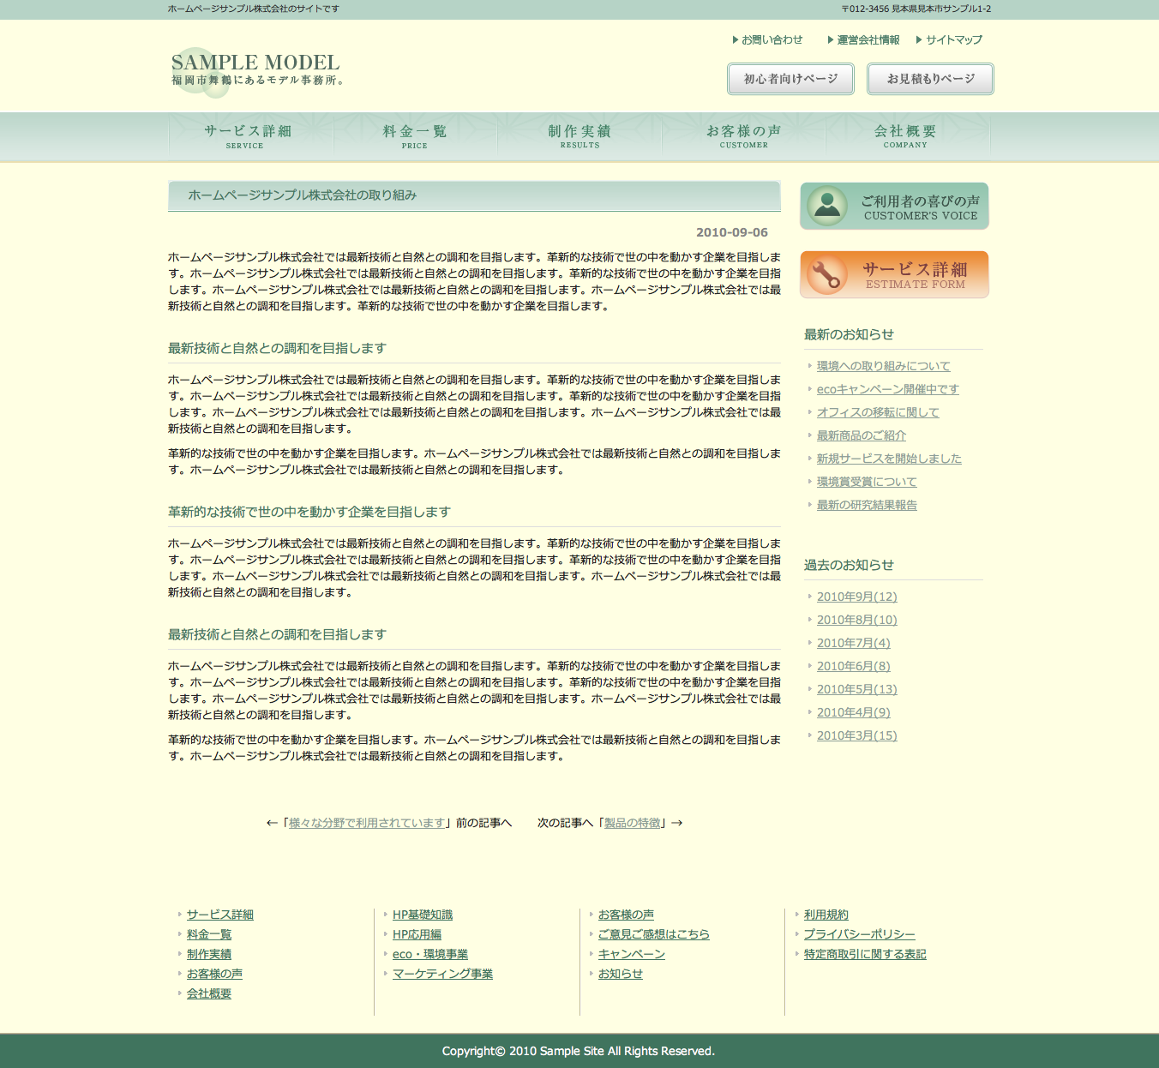The image size is (1159, 1068).
Task: Open 様々な分野で利用されています previous article link
Action: (x=367, y=823)
